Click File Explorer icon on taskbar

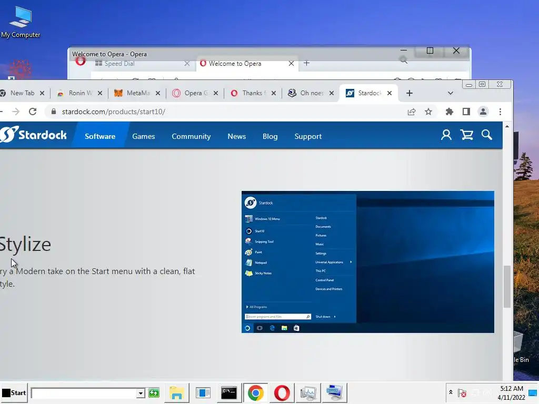point(177,392)
